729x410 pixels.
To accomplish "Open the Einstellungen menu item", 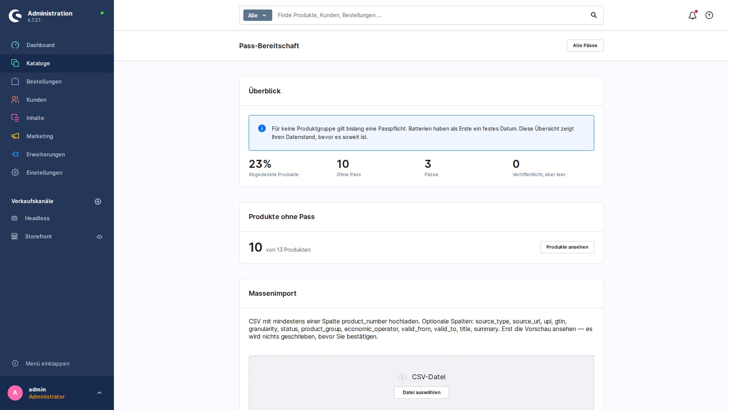I will pyautogui.click(x=57, y=173).
